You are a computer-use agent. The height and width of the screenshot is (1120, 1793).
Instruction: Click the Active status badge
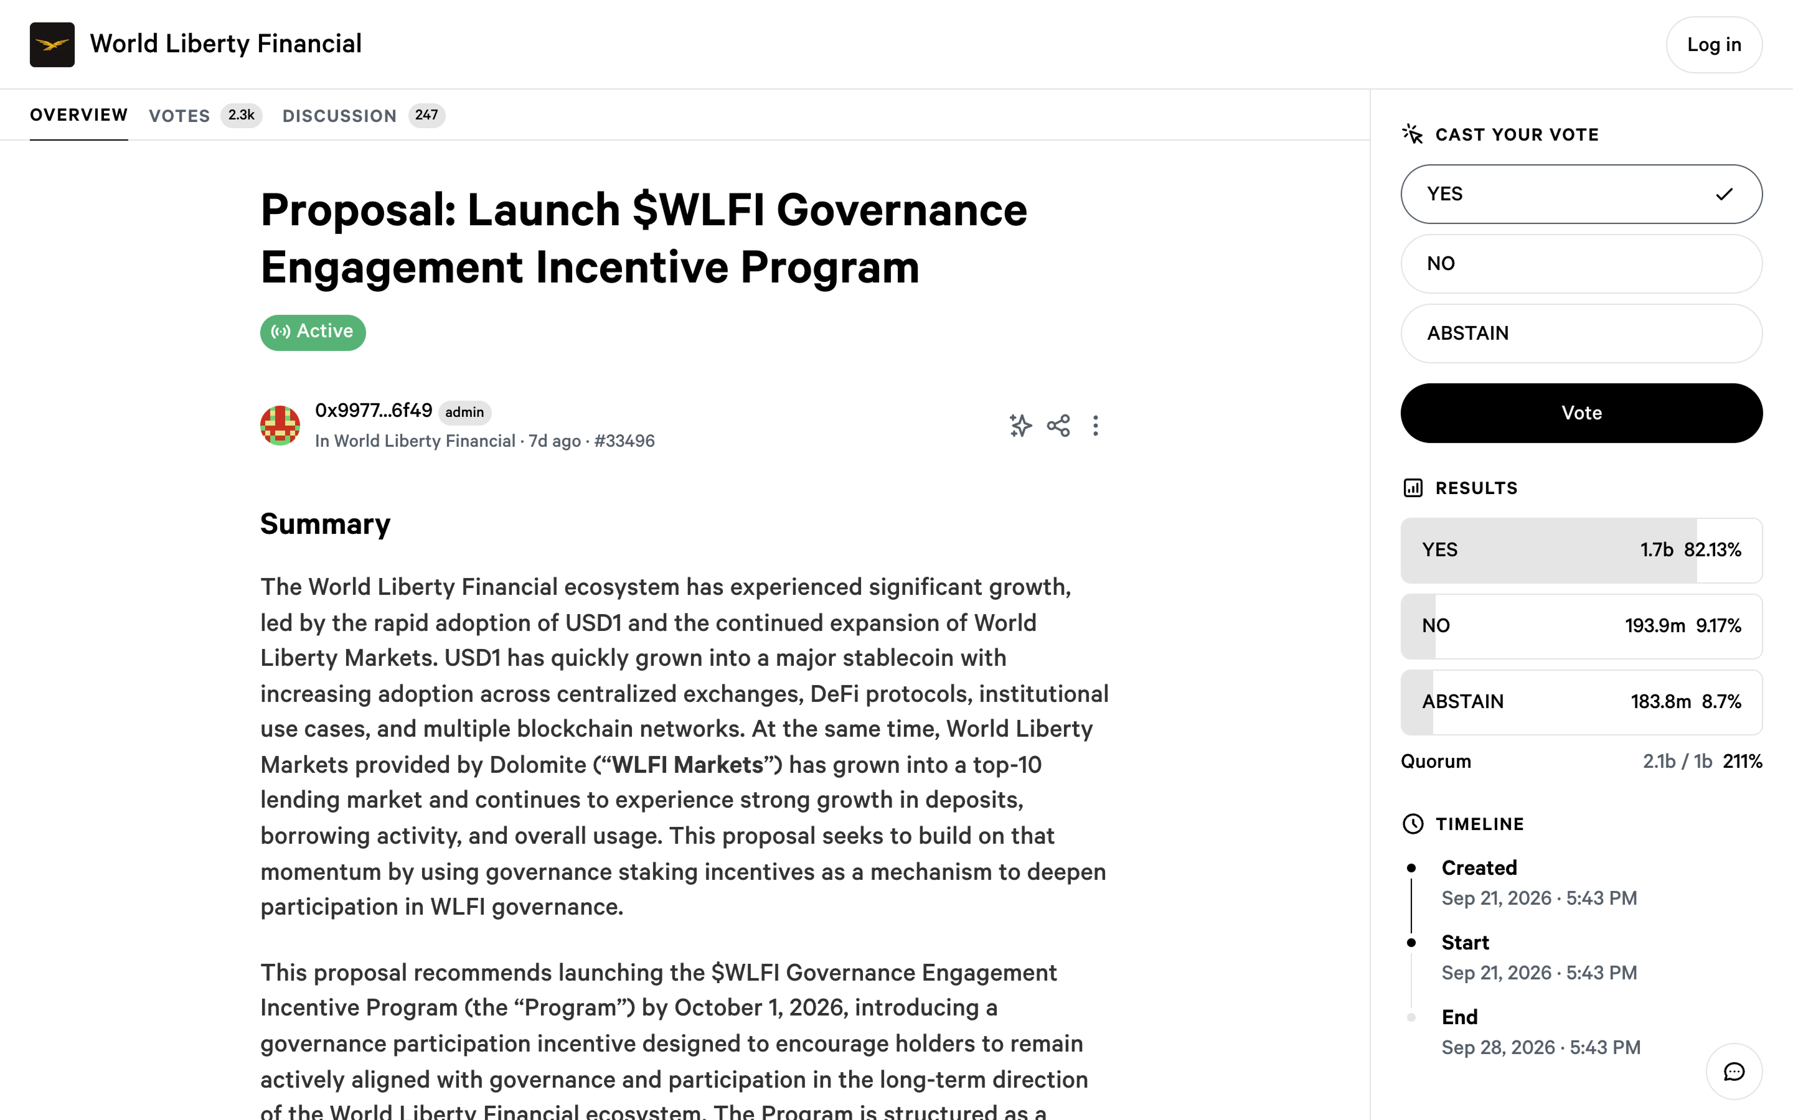[313, 332]
